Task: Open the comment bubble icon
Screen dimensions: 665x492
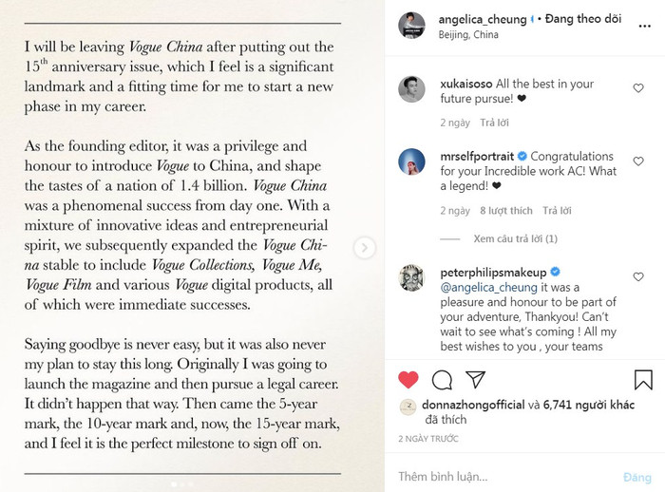Action: 442,380
